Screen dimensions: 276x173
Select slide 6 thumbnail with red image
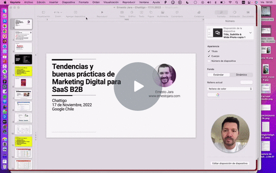(x=23, y=83)
